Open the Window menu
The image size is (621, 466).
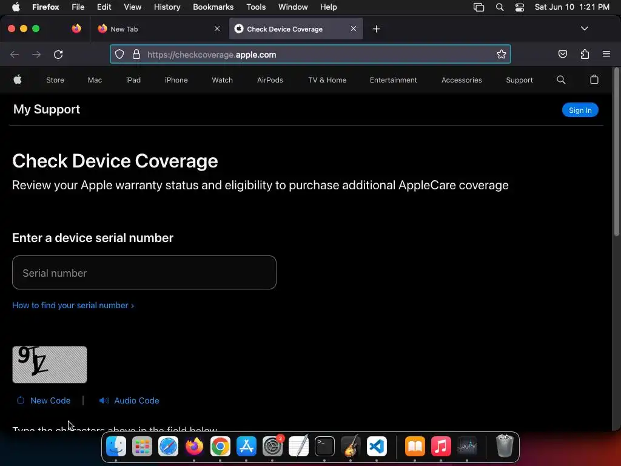(x=293, y=7)
